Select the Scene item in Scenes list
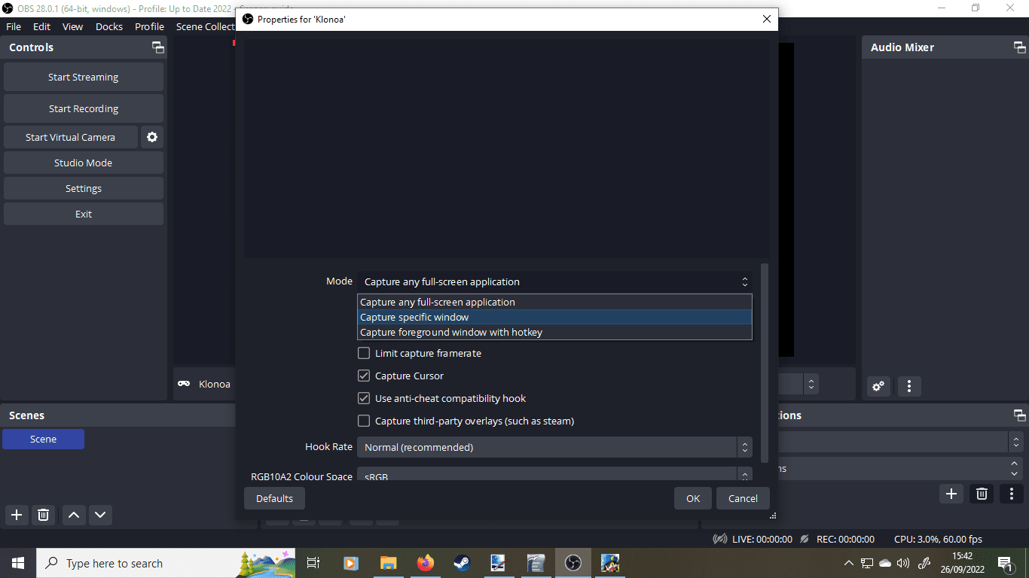1029x578 pixels. click(43, 439)
